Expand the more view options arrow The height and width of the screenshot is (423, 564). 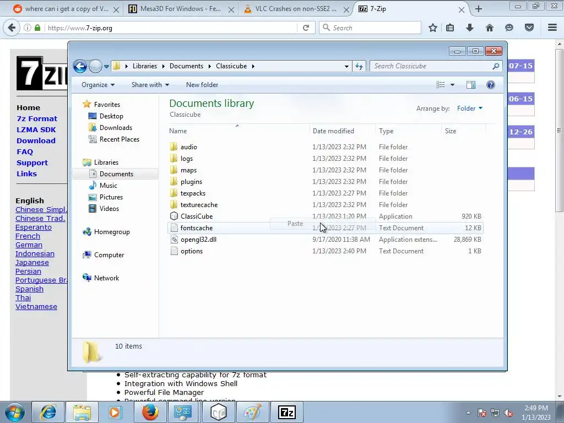(x=453, y=85)
